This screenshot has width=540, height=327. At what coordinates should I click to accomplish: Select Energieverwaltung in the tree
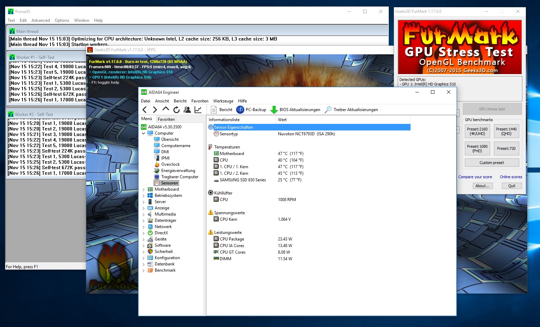178,171
